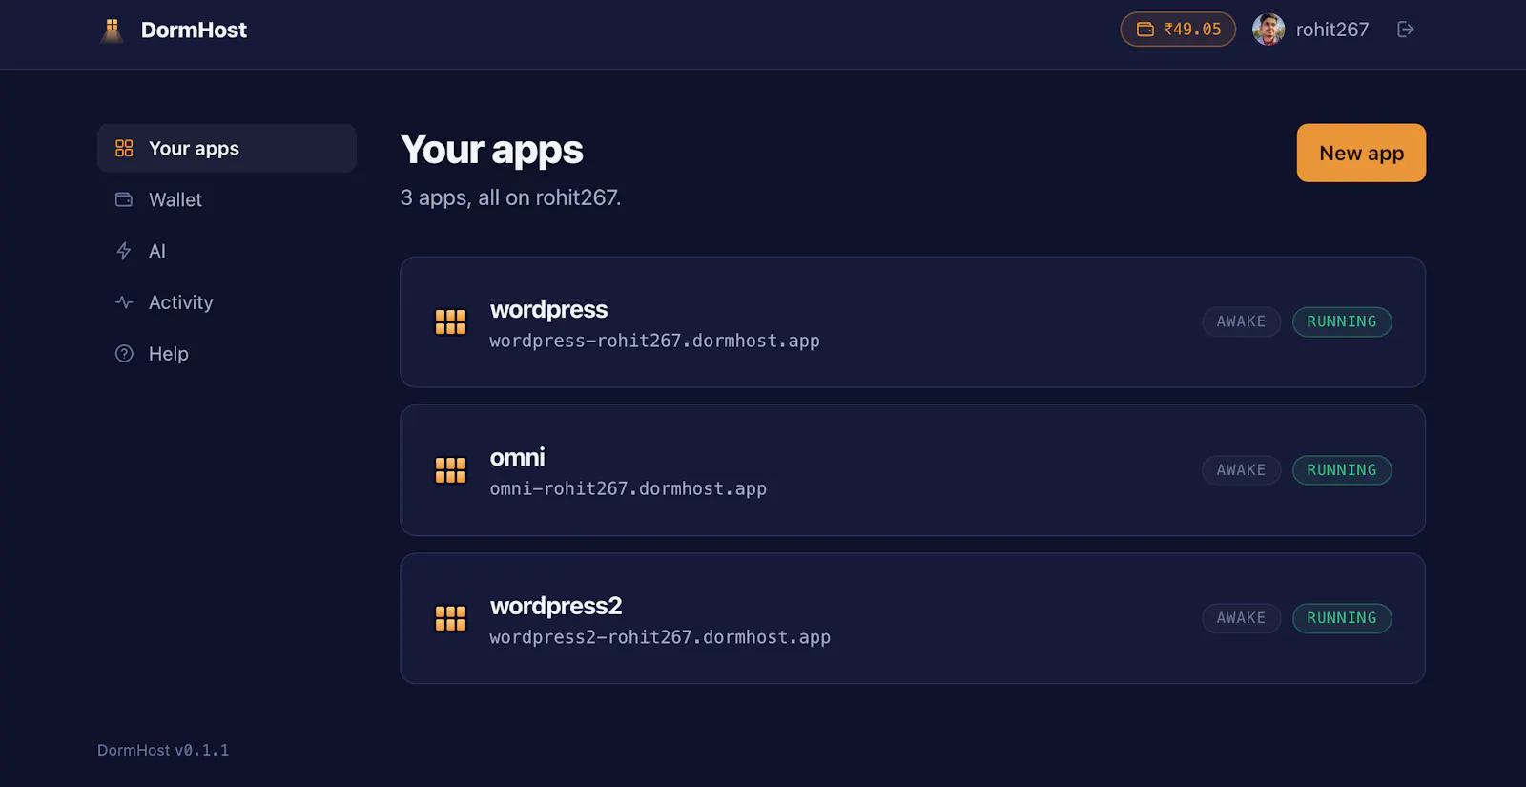Click the AI lightning bolt icon
1526x787 pixels.
pos(124,251)
